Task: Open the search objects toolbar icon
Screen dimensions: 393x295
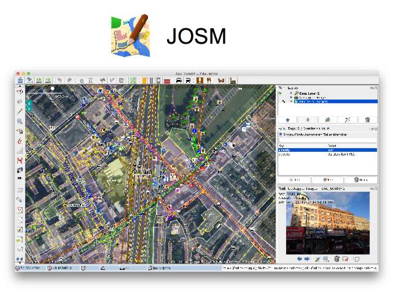Action: [82, 81]
